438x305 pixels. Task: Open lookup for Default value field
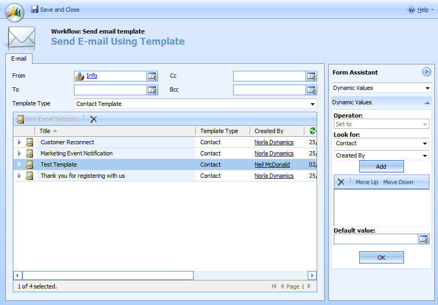coord(424,240)
